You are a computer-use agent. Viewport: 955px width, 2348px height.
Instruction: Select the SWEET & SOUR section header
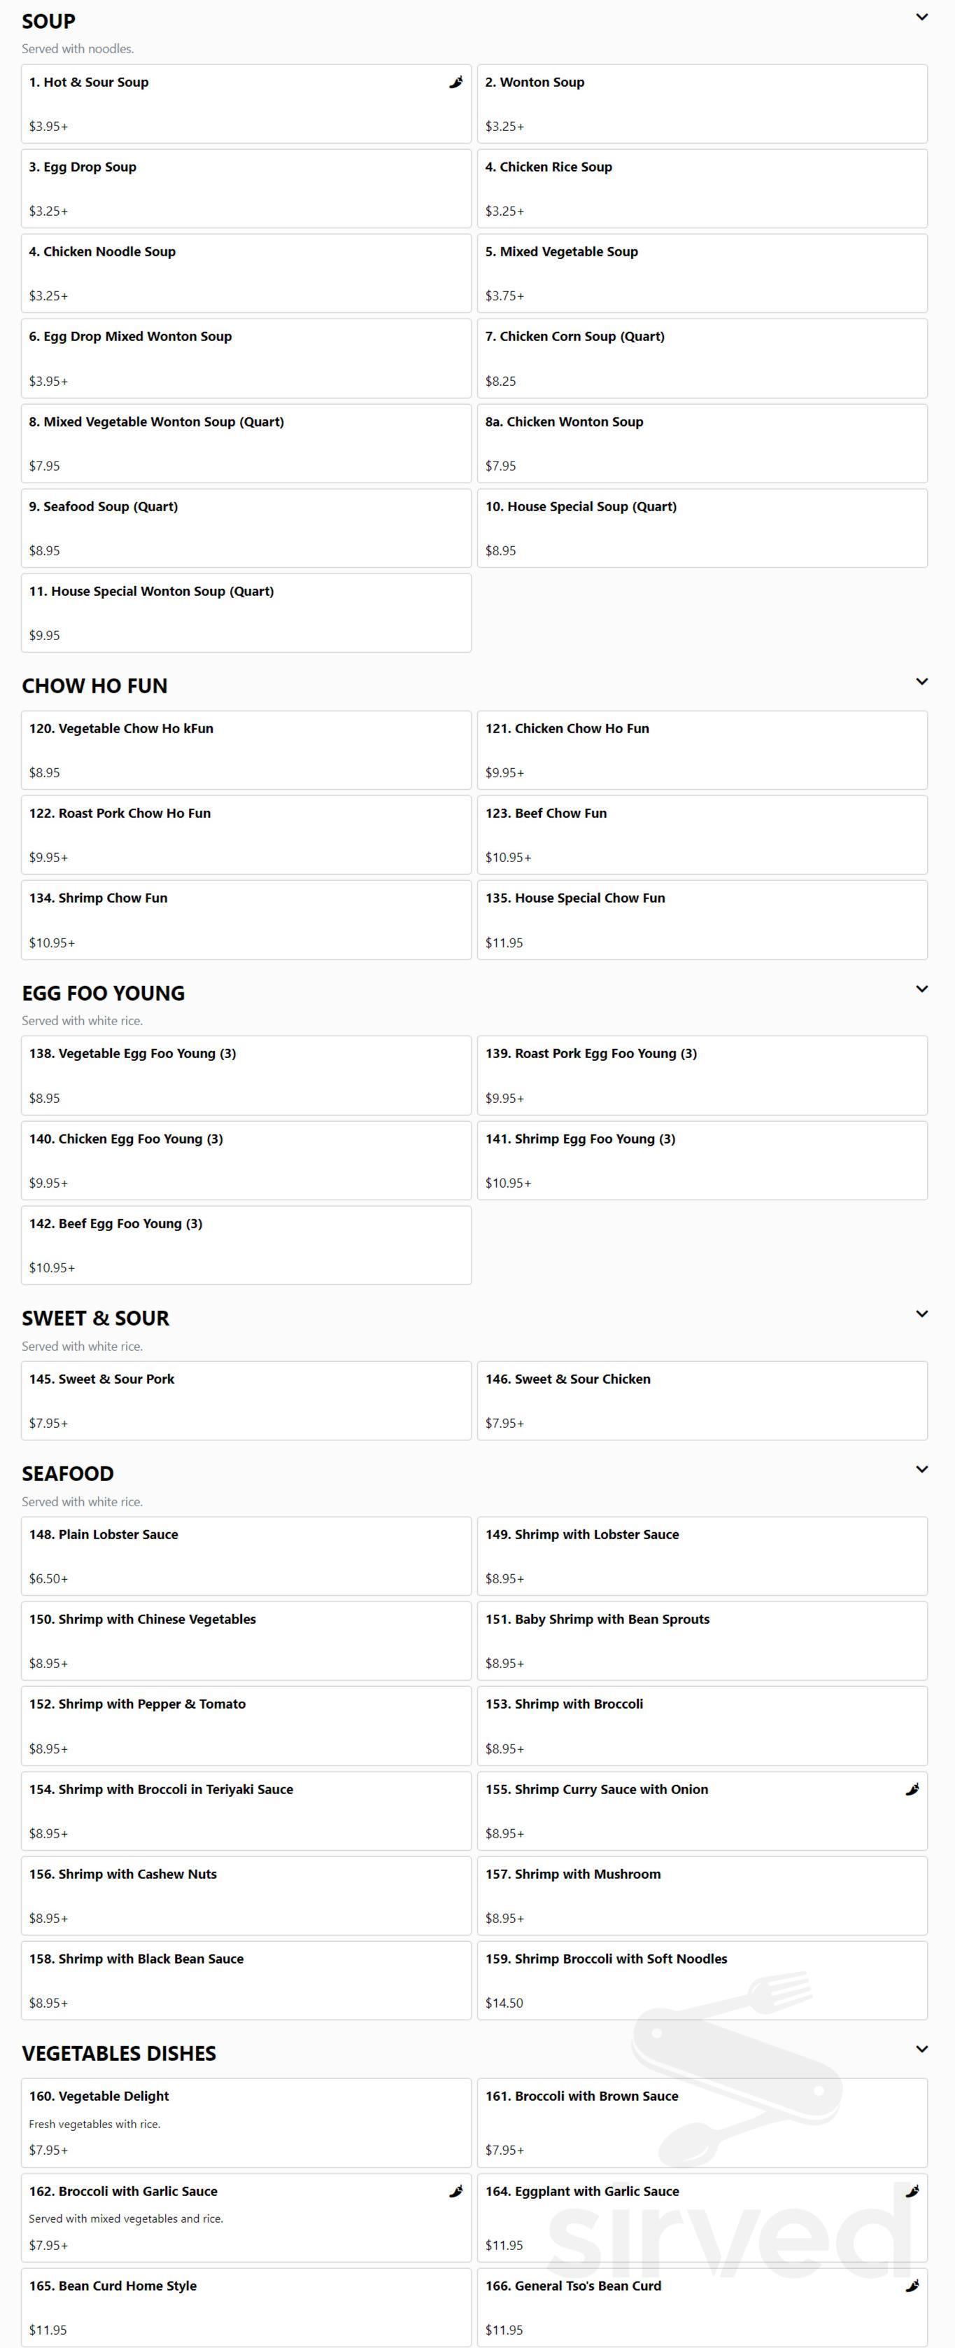[94, 1318]
